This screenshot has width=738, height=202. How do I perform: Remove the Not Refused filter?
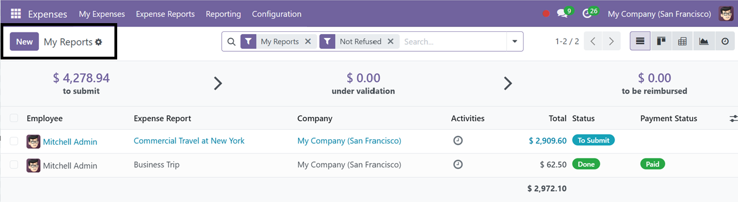click(x=390, y=41)
